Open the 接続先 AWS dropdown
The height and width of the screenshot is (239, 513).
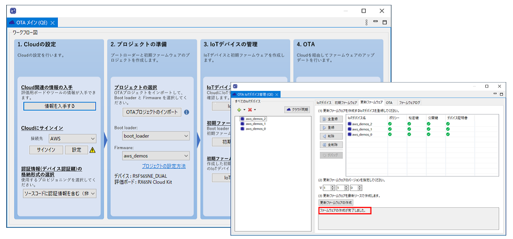point(72,139)
